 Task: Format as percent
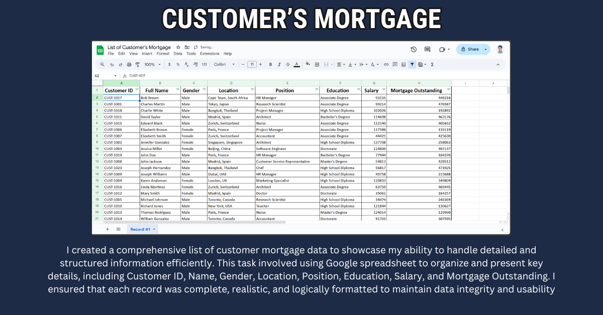pos(178,64)
